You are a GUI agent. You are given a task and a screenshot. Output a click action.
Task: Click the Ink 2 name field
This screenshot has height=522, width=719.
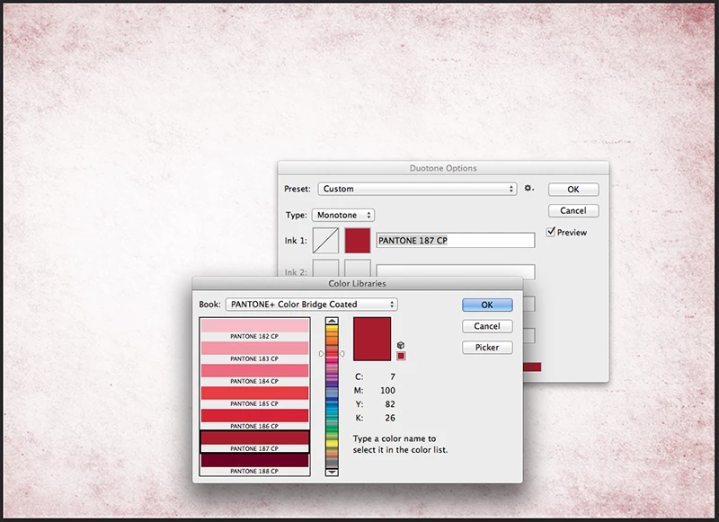point(456,271)
